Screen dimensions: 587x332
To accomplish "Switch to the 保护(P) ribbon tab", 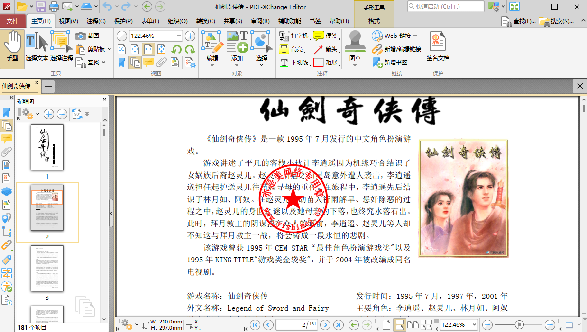I will [x=123, y=21].
